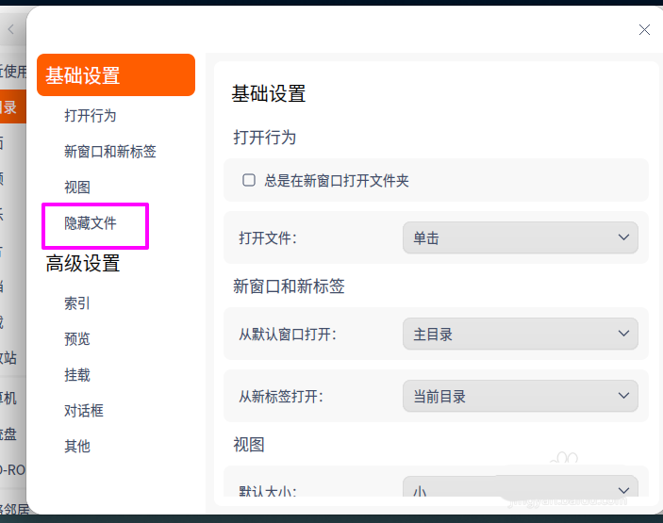Expand the 从新标签打开 dropdown

pyautogui.click(x=520, y=397)
